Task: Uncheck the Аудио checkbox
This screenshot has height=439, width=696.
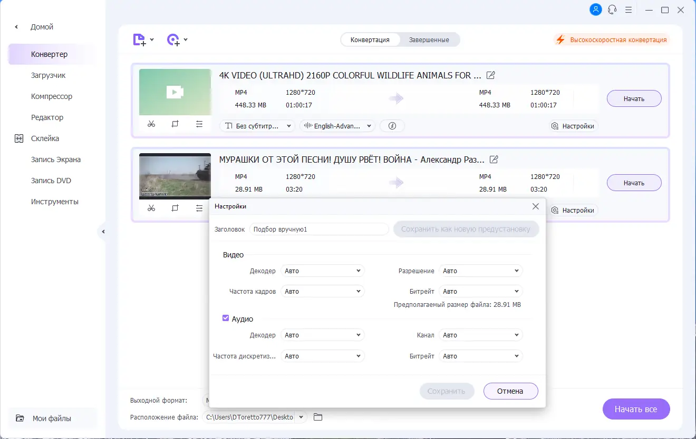Action: pos(226,317)
